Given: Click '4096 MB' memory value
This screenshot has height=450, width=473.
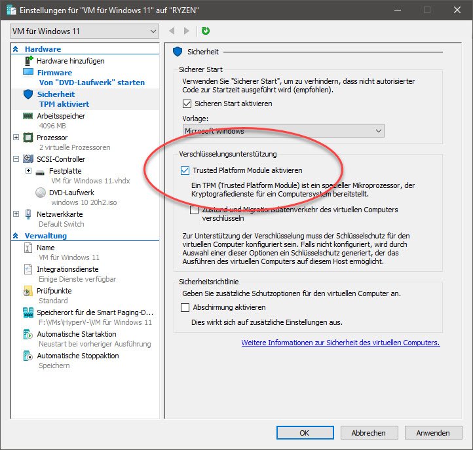Looking at the screenshot, I should 52,126.
